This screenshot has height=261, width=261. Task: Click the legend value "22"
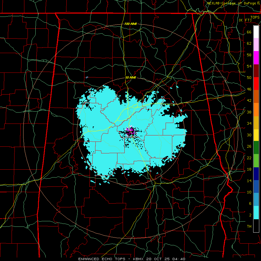[x=249, y=158]
